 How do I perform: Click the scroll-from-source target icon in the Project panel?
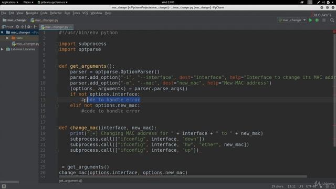17,27
